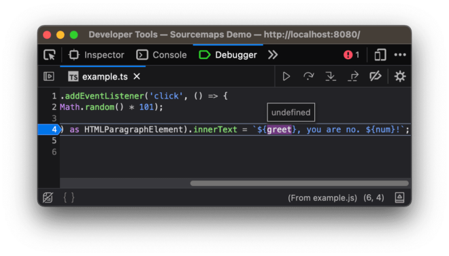Image resolution: width=449 pixels, height=256 pixels.
Task: Open the three-dot customize menu
Action: click(x=400, y=55)
